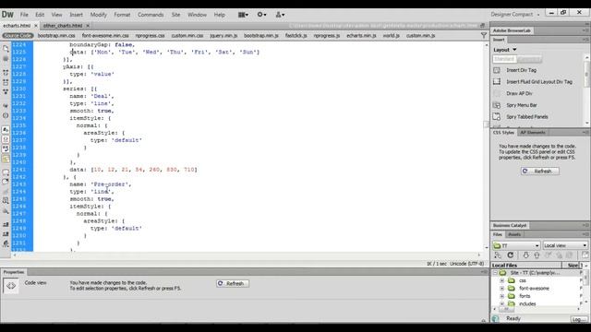Expand the font-awesome folder

pyautogui.click(x=502, y=289)
